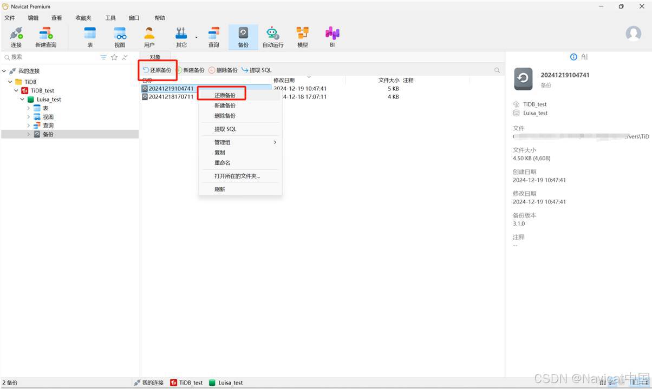The image size is (652, 389).
Task: Collapse the TiDB folder node
Action: coord(10,82)
